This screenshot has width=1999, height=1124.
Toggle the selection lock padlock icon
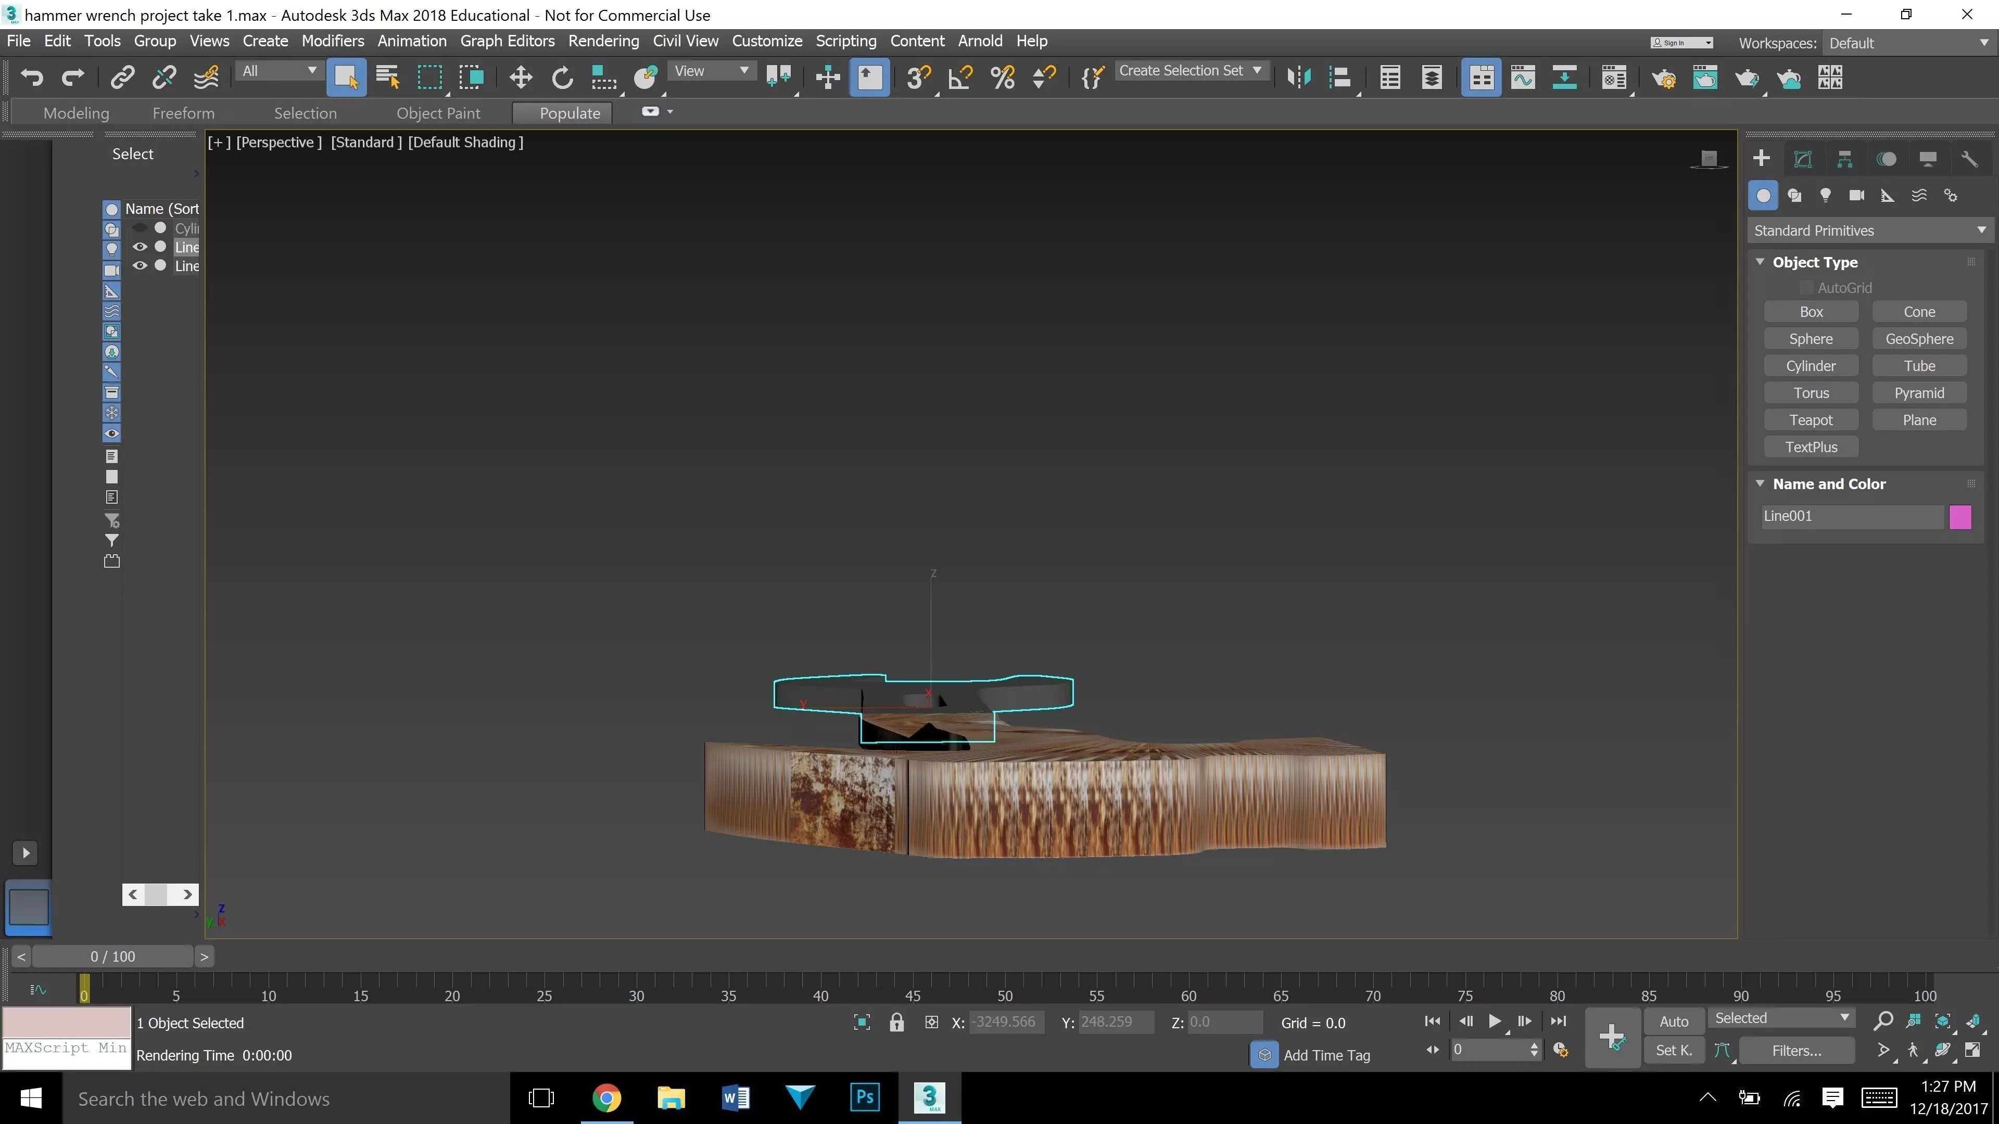pos(896,1023)
